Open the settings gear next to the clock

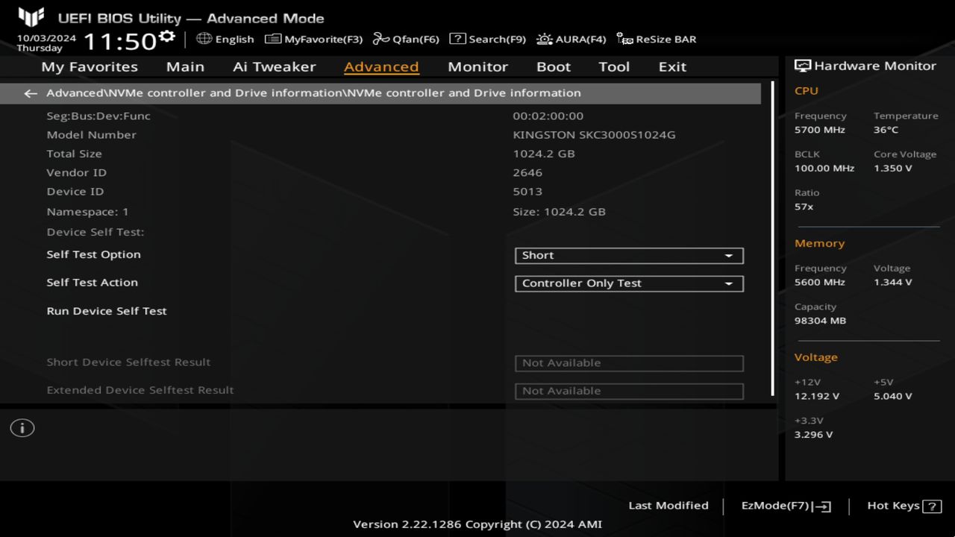click(x=167, y=37)
